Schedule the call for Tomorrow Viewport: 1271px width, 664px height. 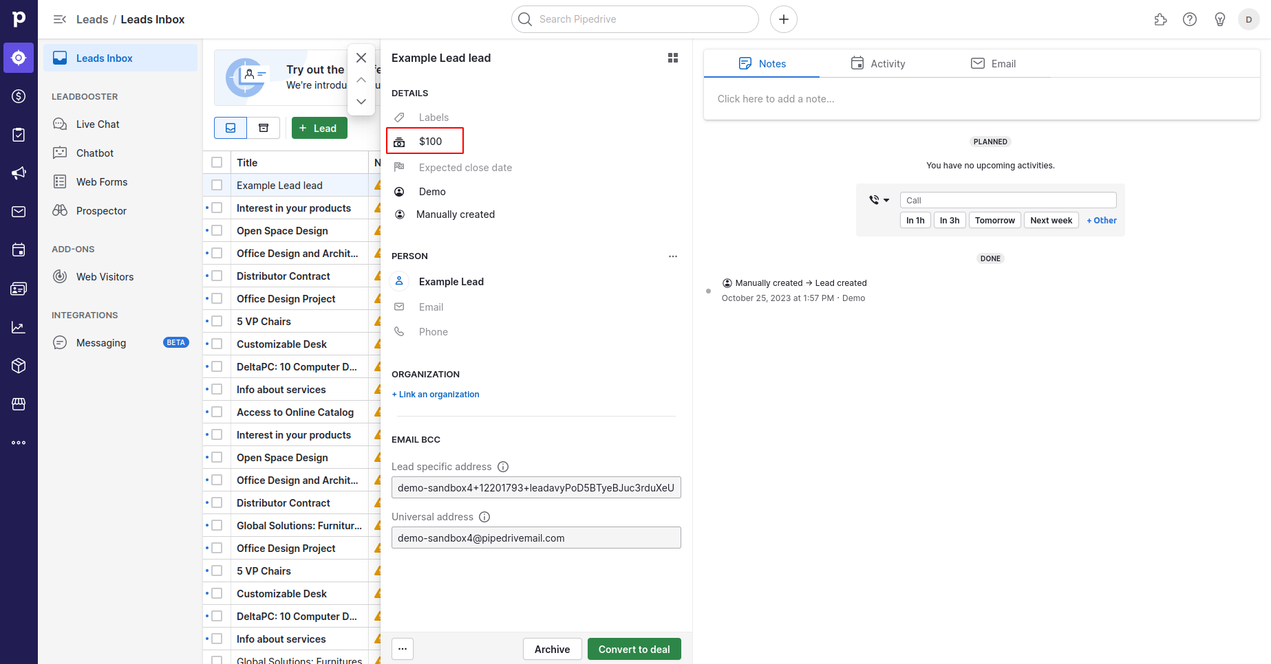tap(994, 221)
